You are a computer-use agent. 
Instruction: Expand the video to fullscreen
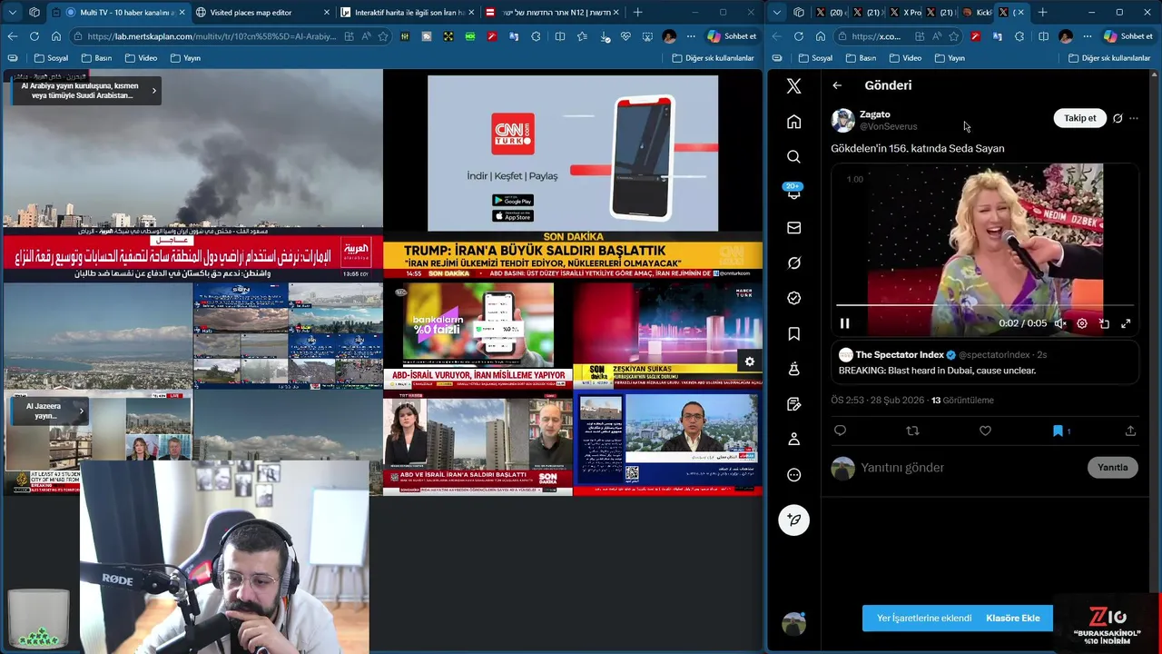pyautogui.click(x=1126, y=323)
